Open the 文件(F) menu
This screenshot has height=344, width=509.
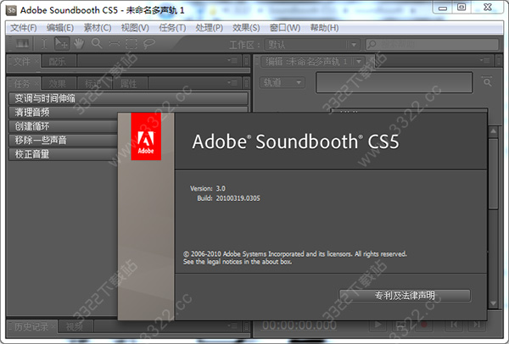[x=24, y=28]
